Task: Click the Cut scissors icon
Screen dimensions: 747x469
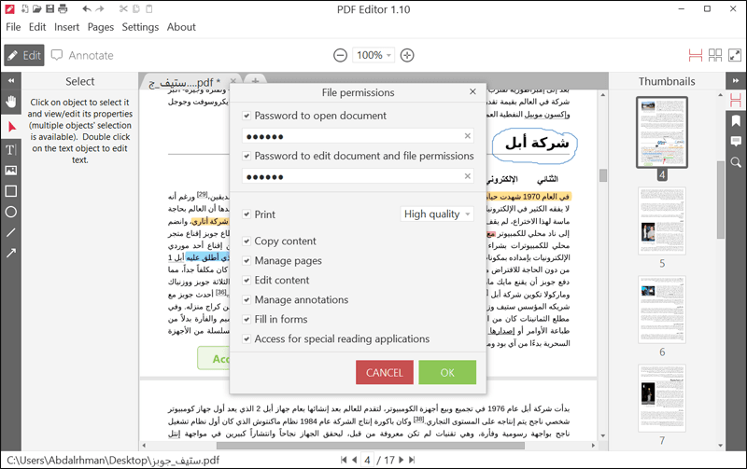Action: point(123,8)
